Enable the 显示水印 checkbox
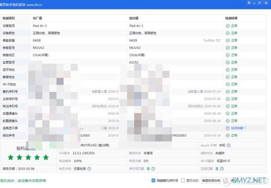Viewport: 271px width, 188px height. (183, 180)
